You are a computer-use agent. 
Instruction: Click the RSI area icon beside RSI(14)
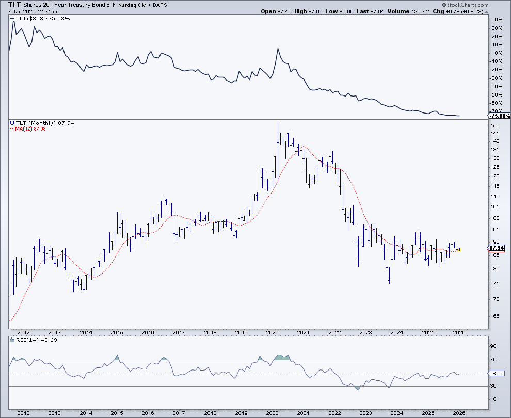[12, 340]
